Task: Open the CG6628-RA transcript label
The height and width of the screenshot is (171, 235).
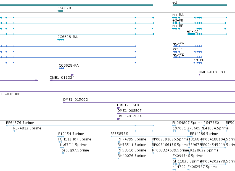Action: [68, 37]
